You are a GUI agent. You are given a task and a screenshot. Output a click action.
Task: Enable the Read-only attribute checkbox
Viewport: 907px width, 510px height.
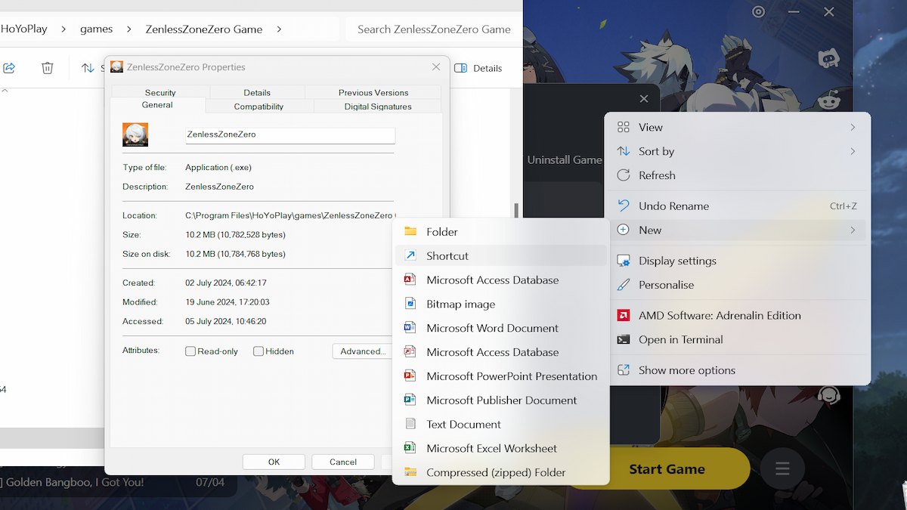pyautogui.click(x=189, y=351)
